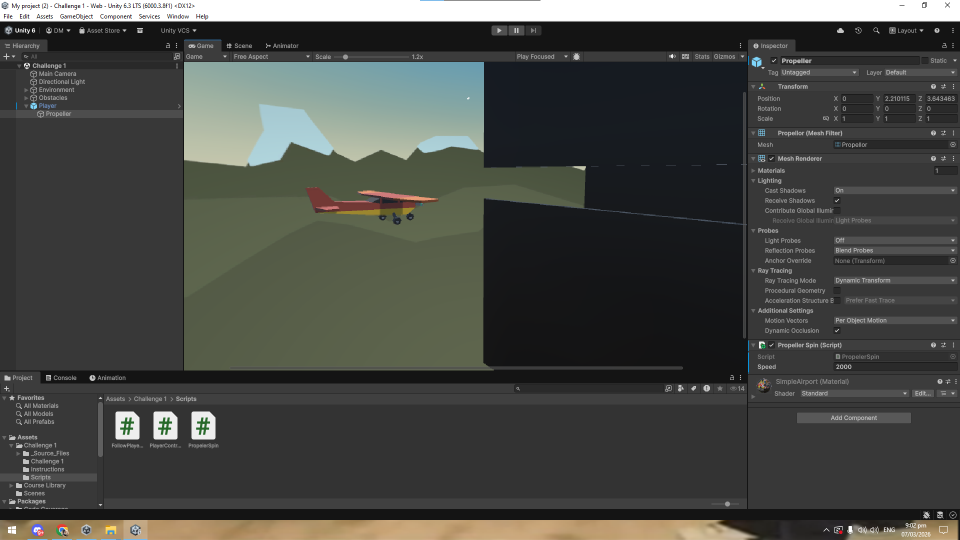The image size is (960, 540).
Task: Click the Pause playback button
Action: (516, 30)
